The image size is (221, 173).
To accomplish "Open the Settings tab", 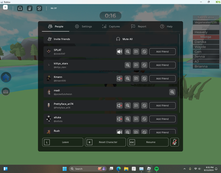I will [84, 27].
